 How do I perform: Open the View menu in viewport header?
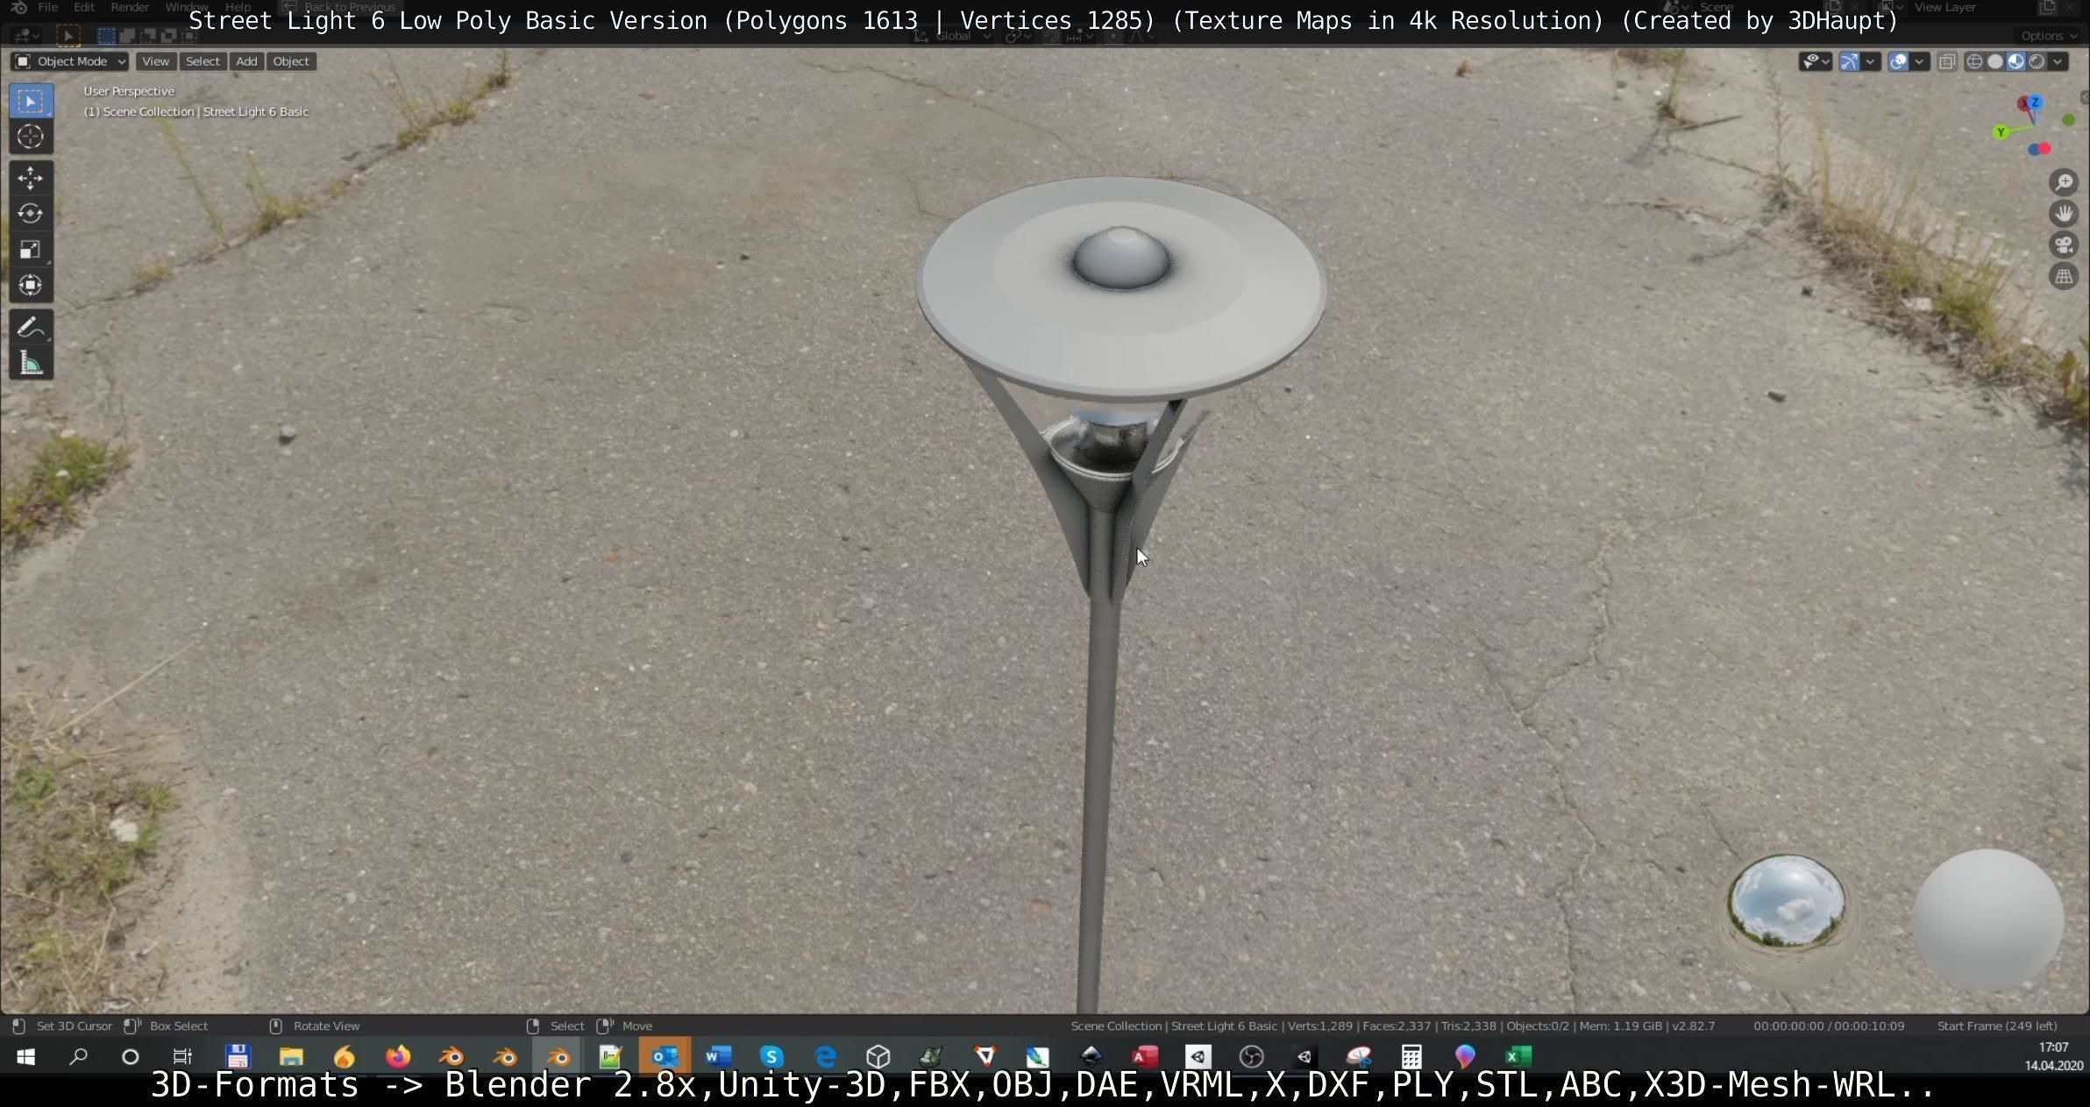(155, 61)
